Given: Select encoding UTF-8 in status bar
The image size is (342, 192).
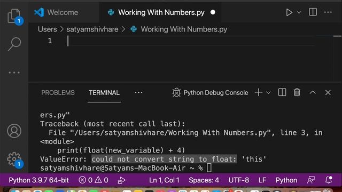Looking at the screenshot, I should click(239, 180).
